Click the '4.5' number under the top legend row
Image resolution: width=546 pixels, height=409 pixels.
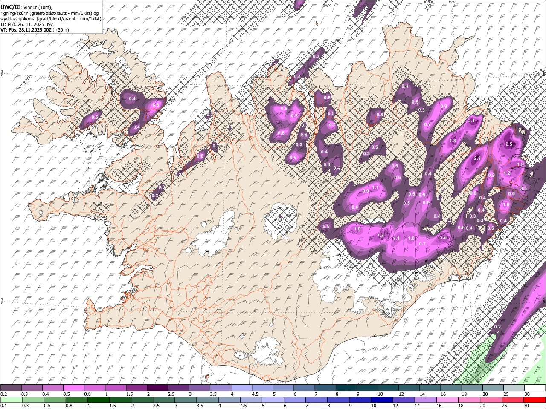pyautogui.click(x=255, y=394)
